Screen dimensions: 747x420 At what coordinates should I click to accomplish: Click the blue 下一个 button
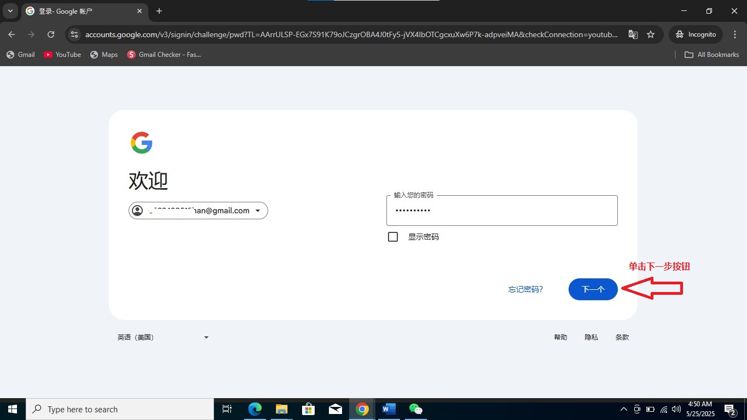(593, 289)
